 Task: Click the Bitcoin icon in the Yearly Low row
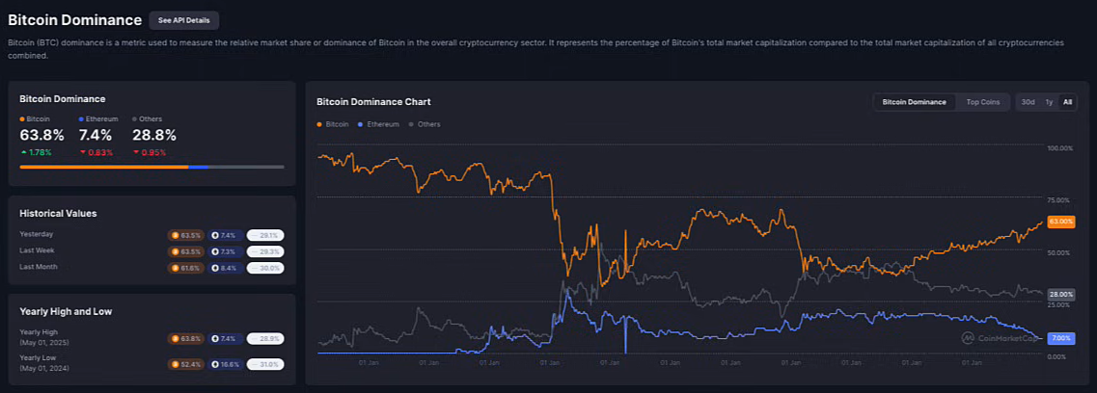point(176,364)
